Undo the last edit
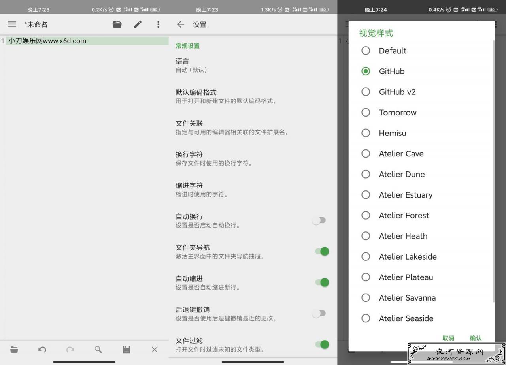This screenshot has height=365, width=506. [42, 349]
